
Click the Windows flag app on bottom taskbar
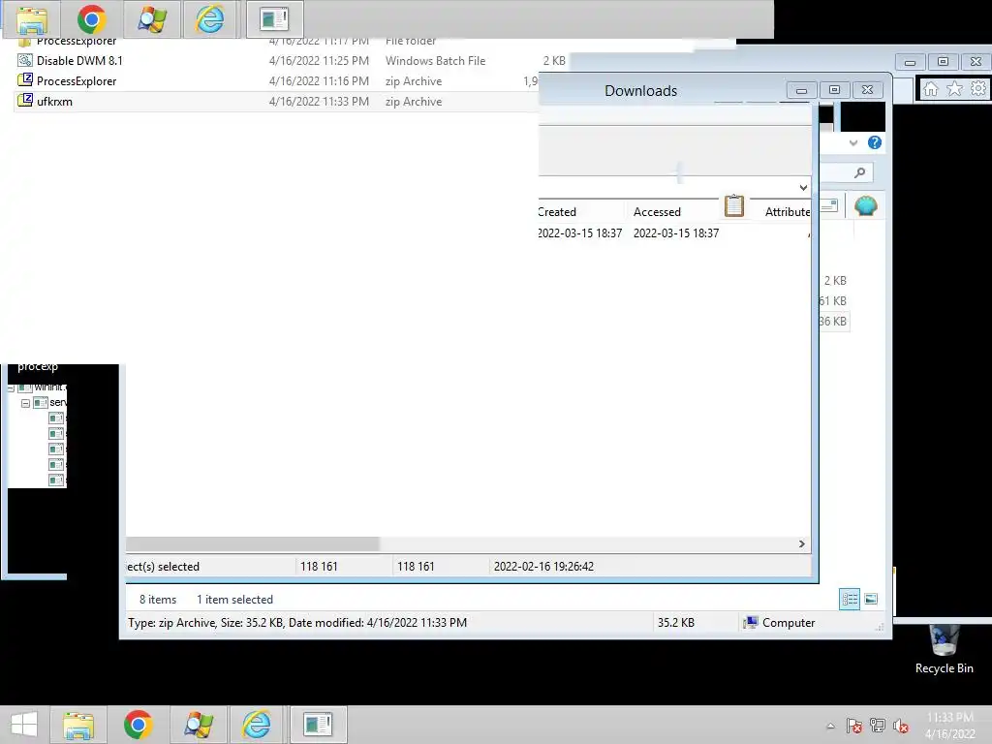198,725
